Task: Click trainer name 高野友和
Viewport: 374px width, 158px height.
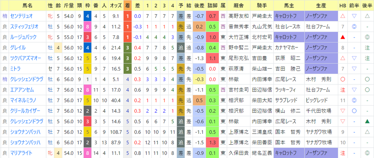Action: 239,16
